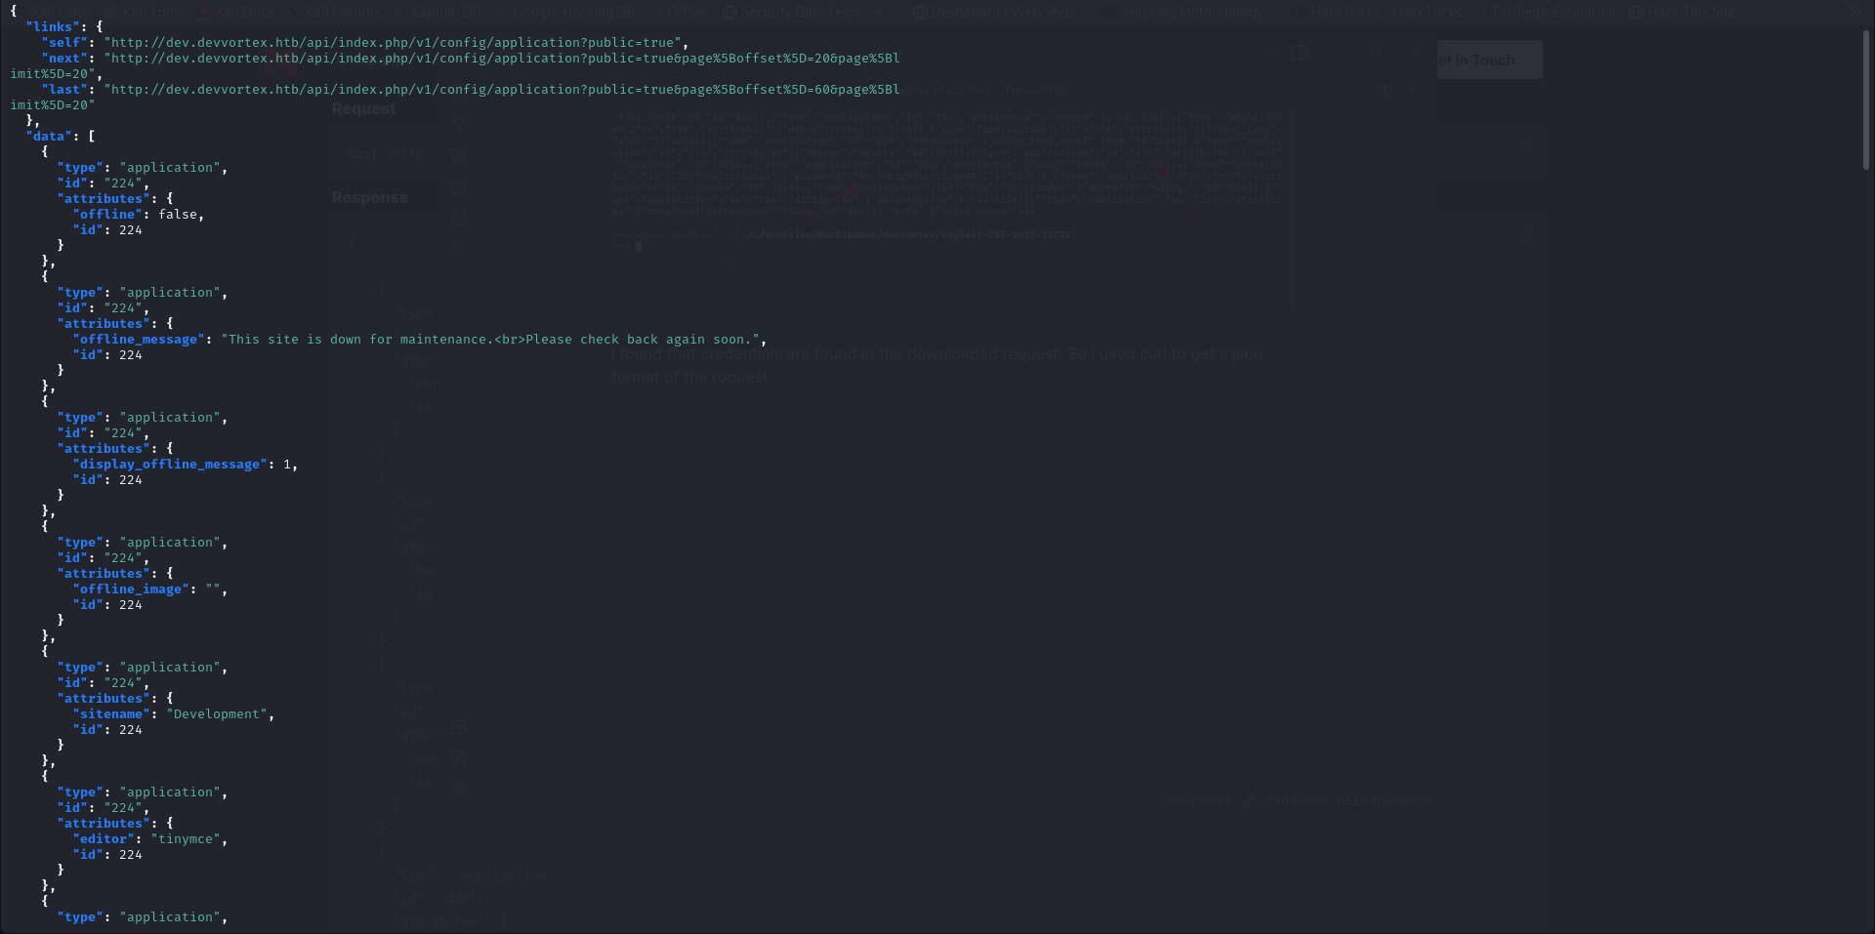Click the duplicate-pages icon in the sidebar

[x=459, y=218]
